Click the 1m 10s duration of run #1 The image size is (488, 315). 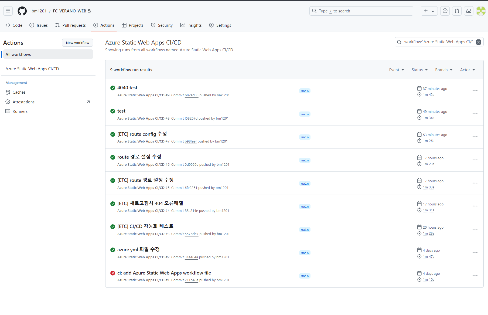coord(429,280)
